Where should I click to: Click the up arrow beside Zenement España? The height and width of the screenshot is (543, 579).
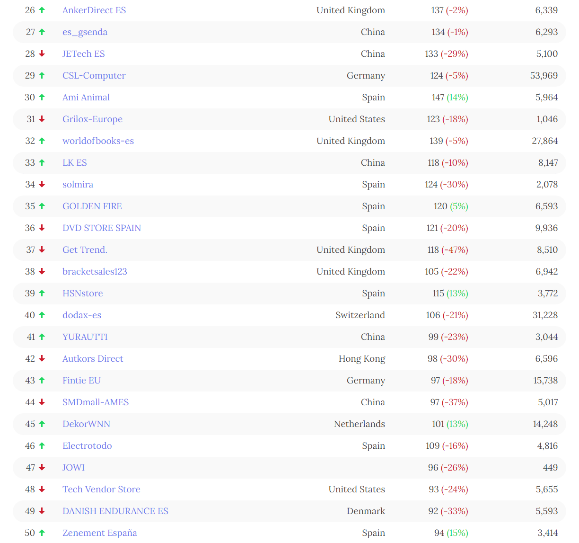point(42,533)
